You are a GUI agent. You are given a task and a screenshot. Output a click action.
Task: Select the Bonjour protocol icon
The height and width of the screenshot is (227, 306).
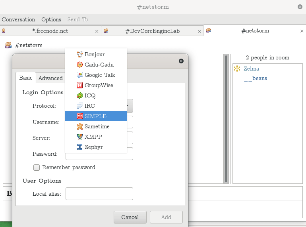pyautogui.click(x=79, y=54)
